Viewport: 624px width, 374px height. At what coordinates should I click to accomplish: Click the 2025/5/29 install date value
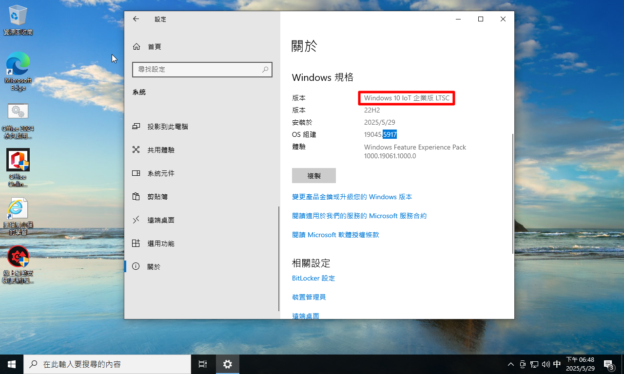pyautogui.click(x=379, y=122)
